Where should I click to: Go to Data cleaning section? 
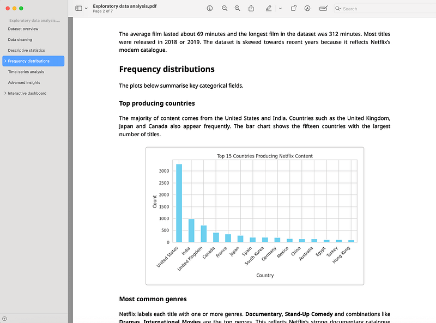coord(20,39)
